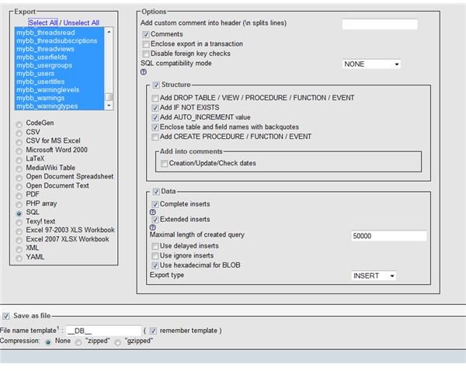Choose YAML export format
The width and height of the screenshot is (466, 371).
click(x=19, y=258)
